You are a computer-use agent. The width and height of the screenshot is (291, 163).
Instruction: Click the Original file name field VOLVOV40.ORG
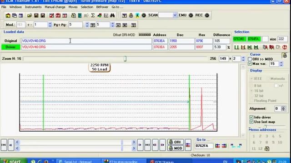tap(87, 41)
